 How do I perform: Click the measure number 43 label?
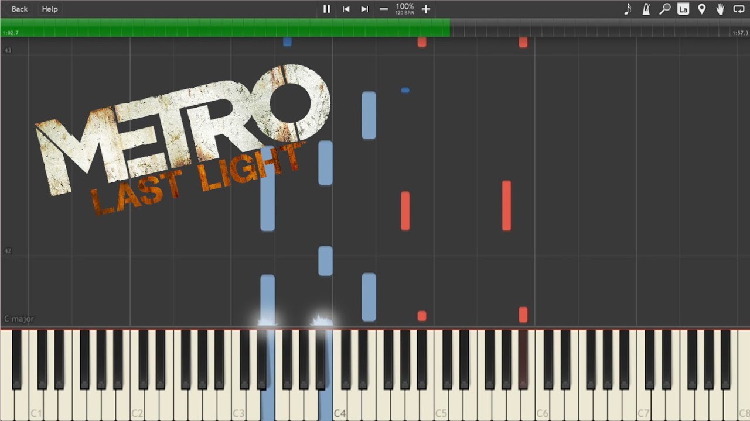7,50
